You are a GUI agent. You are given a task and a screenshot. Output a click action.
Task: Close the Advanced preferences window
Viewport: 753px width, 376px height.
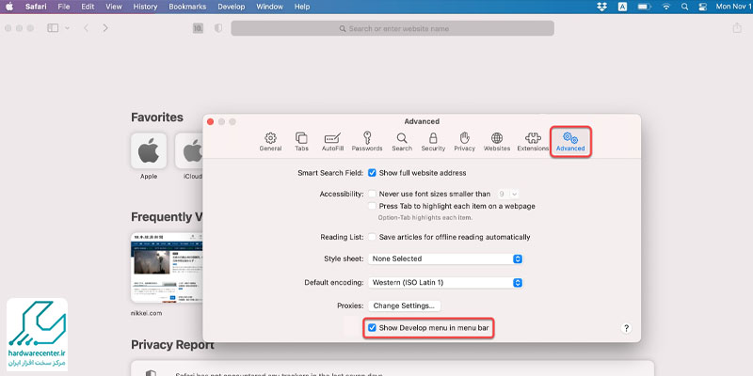coord(210,122)
